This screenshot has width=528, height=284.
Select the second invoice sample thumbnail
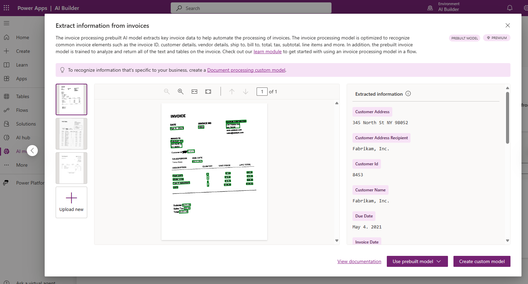71,134
